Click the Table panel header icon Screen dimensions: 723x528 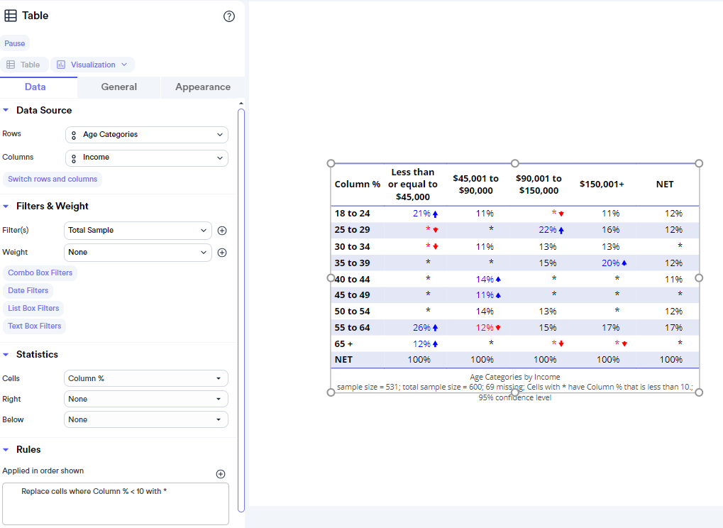pos(11,16)
